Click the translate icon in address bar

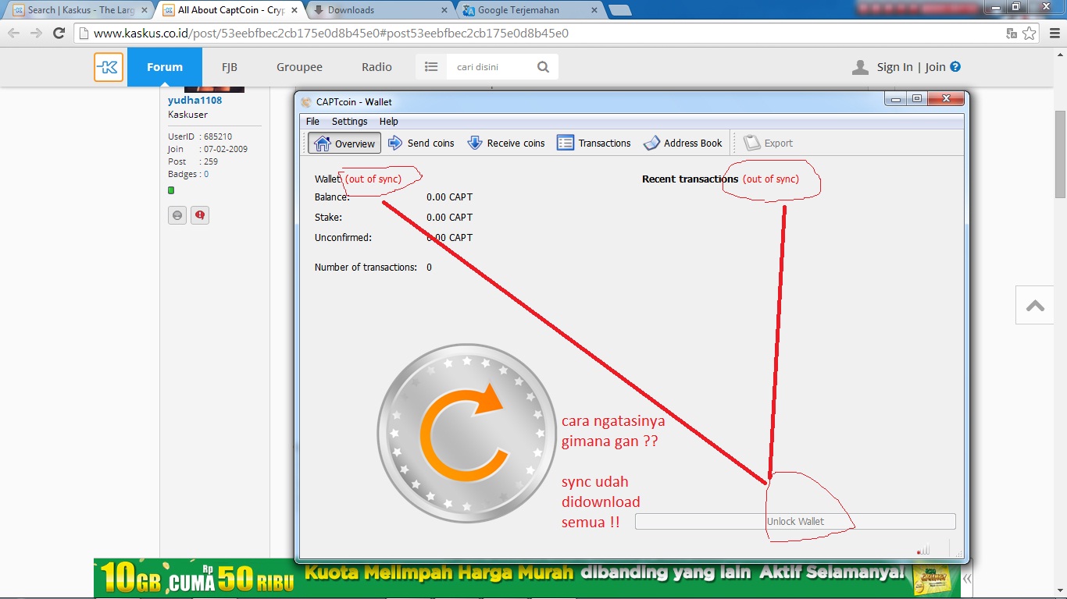click(1012, 34)
